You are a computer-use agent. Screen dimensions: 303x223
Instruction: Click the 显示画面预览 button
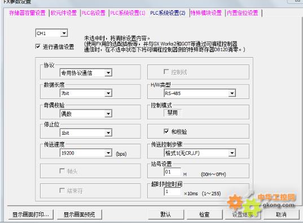click(x=80, y=215)
